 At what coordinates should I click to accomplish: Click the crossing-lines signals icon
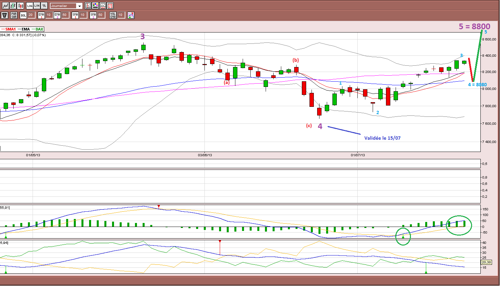tap(131, 15)
